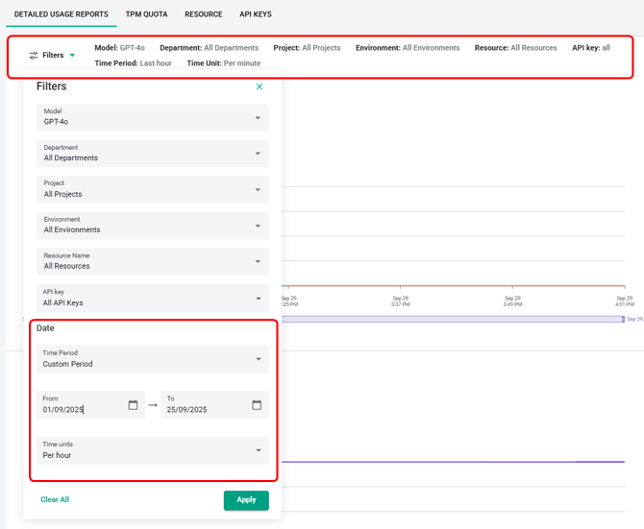Close the Filters panel with X
The width and height of the screenshot is (644, 529).
pos(260,86)
